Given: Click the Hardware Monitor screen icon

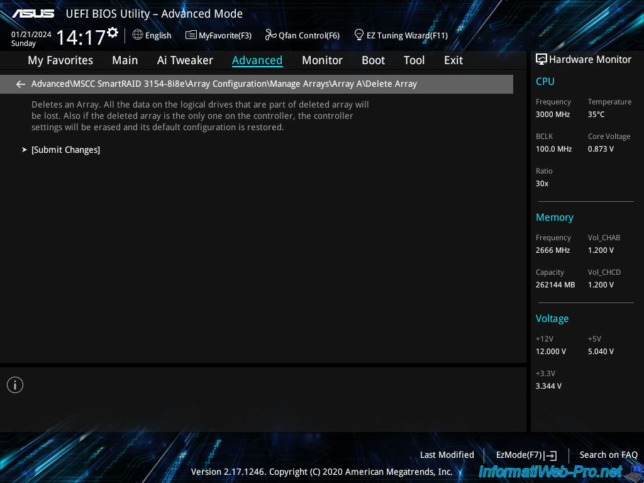Looking at the screenshot, I should tap(541, 60).
